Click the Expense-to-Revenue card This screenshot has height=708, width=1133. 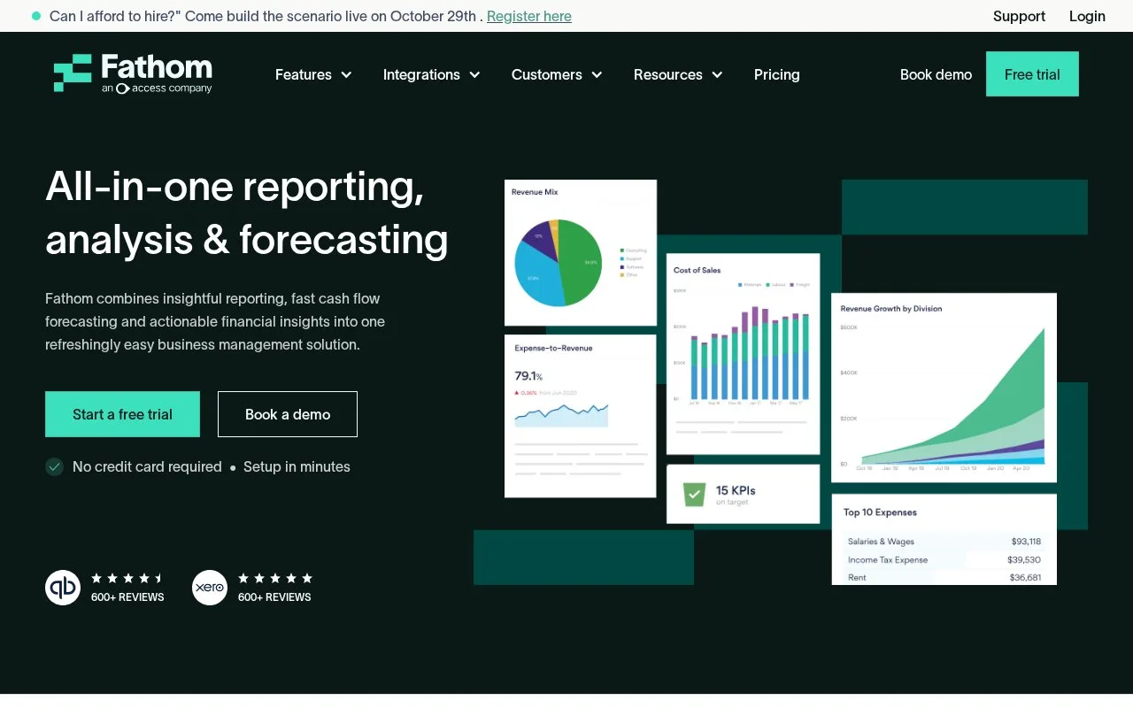580,416
